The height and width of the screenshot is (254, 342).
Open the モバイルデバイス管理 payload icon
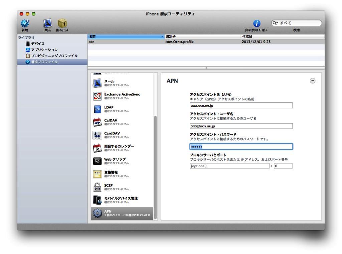[x=97, y=200]
